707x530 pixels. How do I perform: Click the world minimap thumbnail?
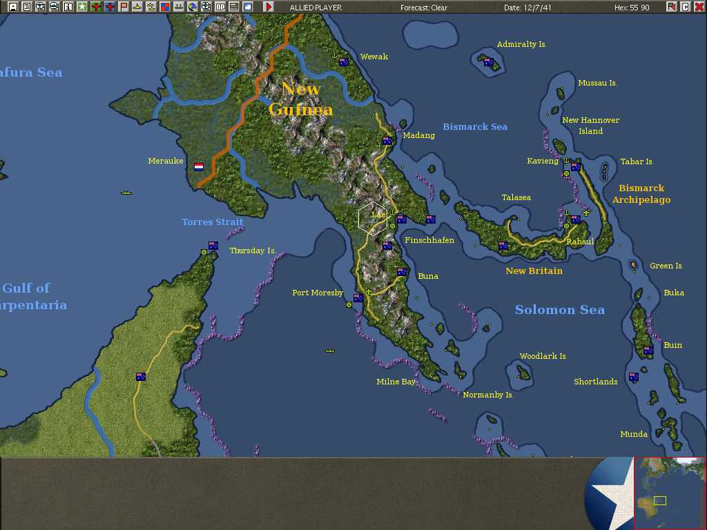[670, 493]
